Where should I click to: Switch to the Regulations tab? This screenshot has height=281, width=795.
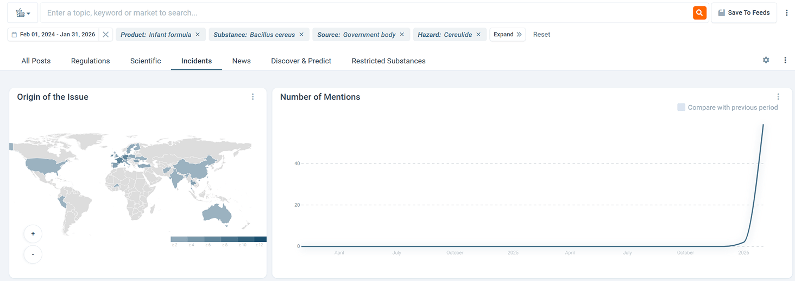tap(90, 61)
